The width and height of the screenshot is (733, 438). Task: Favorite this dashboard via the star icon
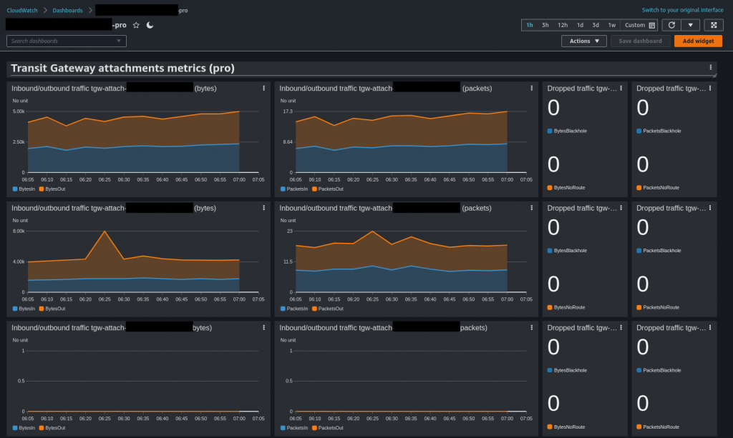coord(136,24)
